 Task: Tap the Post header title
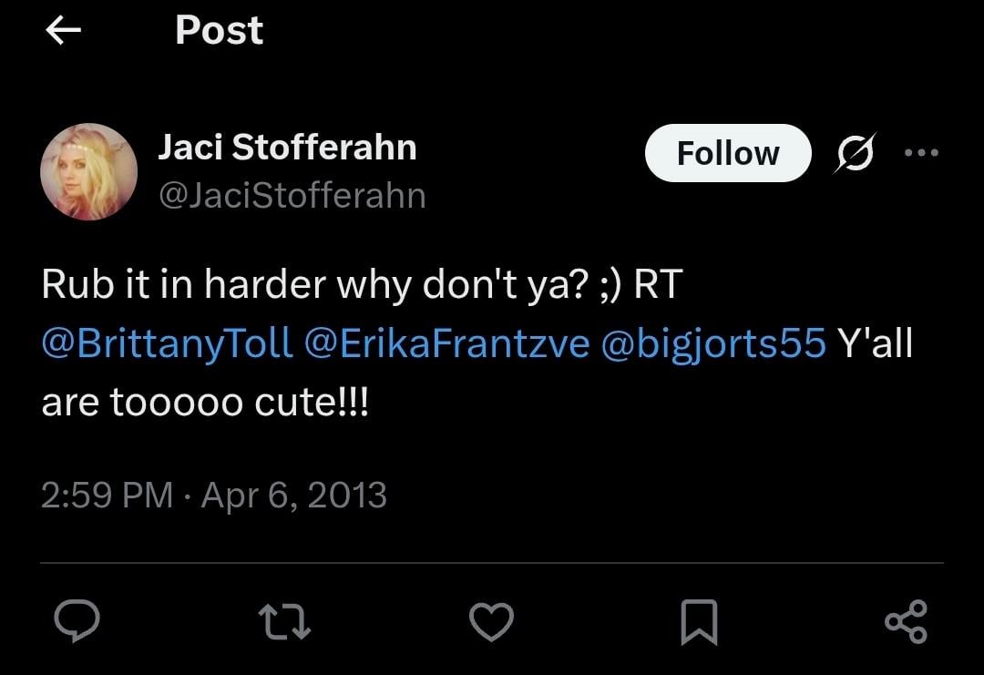(x=219, y=30)
